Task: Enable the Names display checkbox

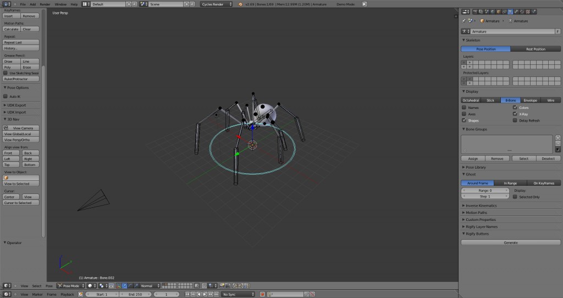Action: coord(464,107)
